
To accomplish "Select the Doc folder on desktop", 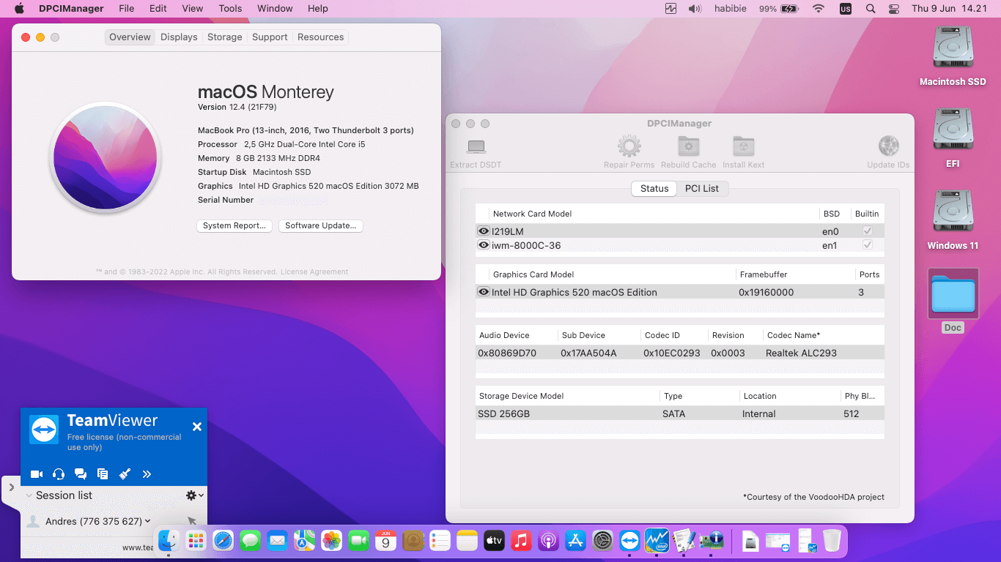I will click(x=953, y=301).
